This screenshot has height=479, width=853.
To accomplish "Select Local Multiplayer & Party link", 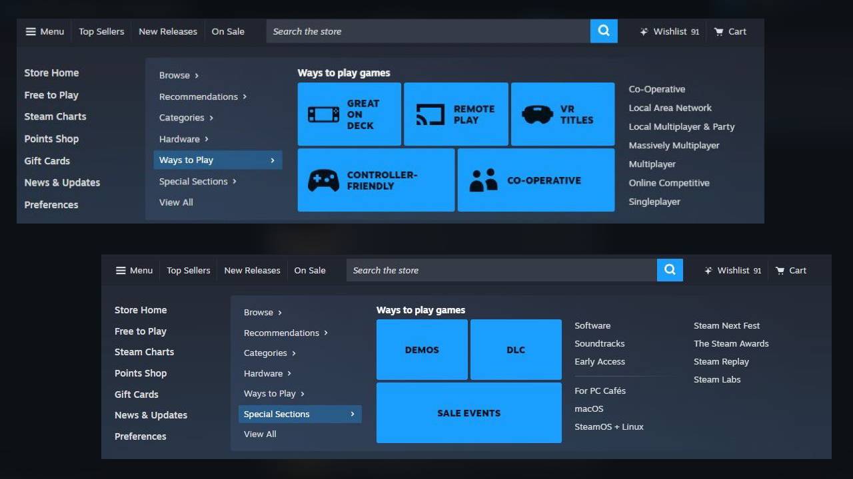I will click(x=681, y=126).
